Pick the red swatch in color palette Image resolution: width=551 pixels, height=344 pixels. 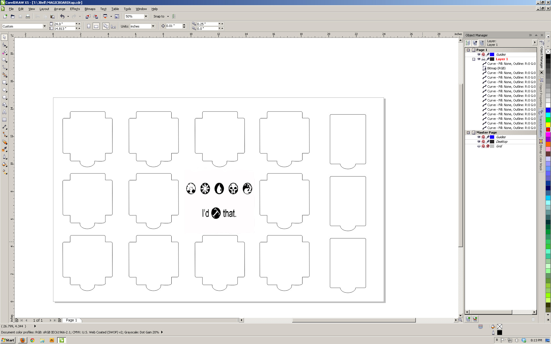[x=548, y=130]
